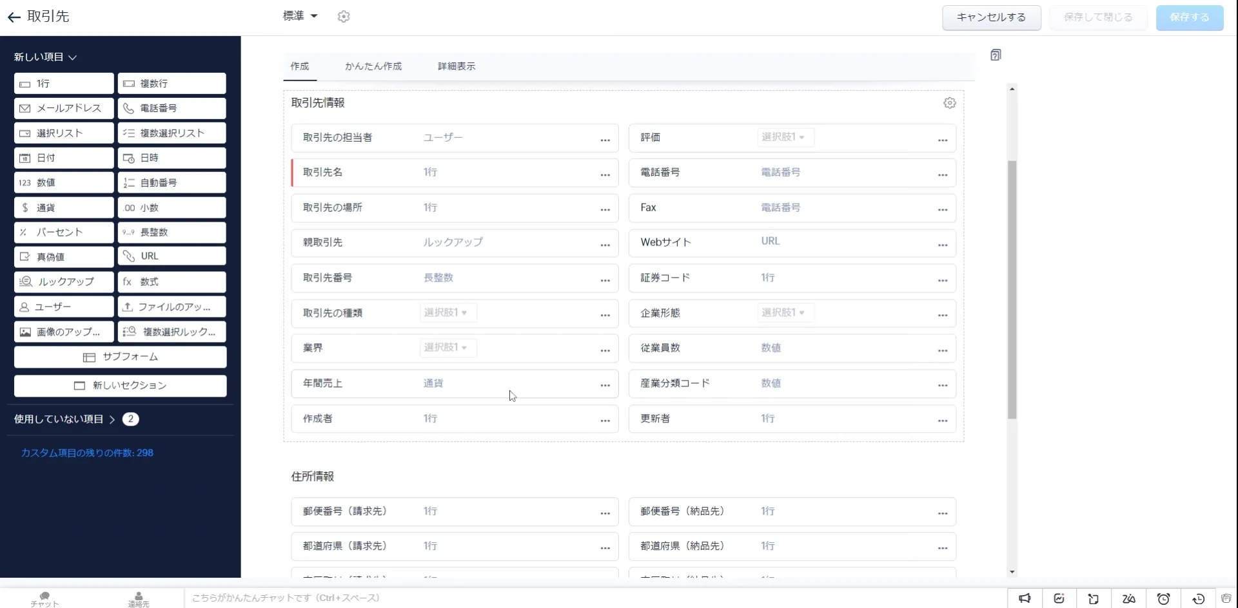
Task: Open options menu for Webサイト field
Action: point(943,245)
